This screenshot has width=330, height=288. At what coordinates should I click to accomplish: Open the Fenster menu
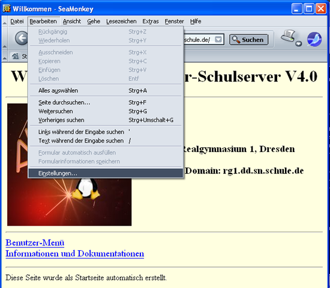(x=174, y=22)
